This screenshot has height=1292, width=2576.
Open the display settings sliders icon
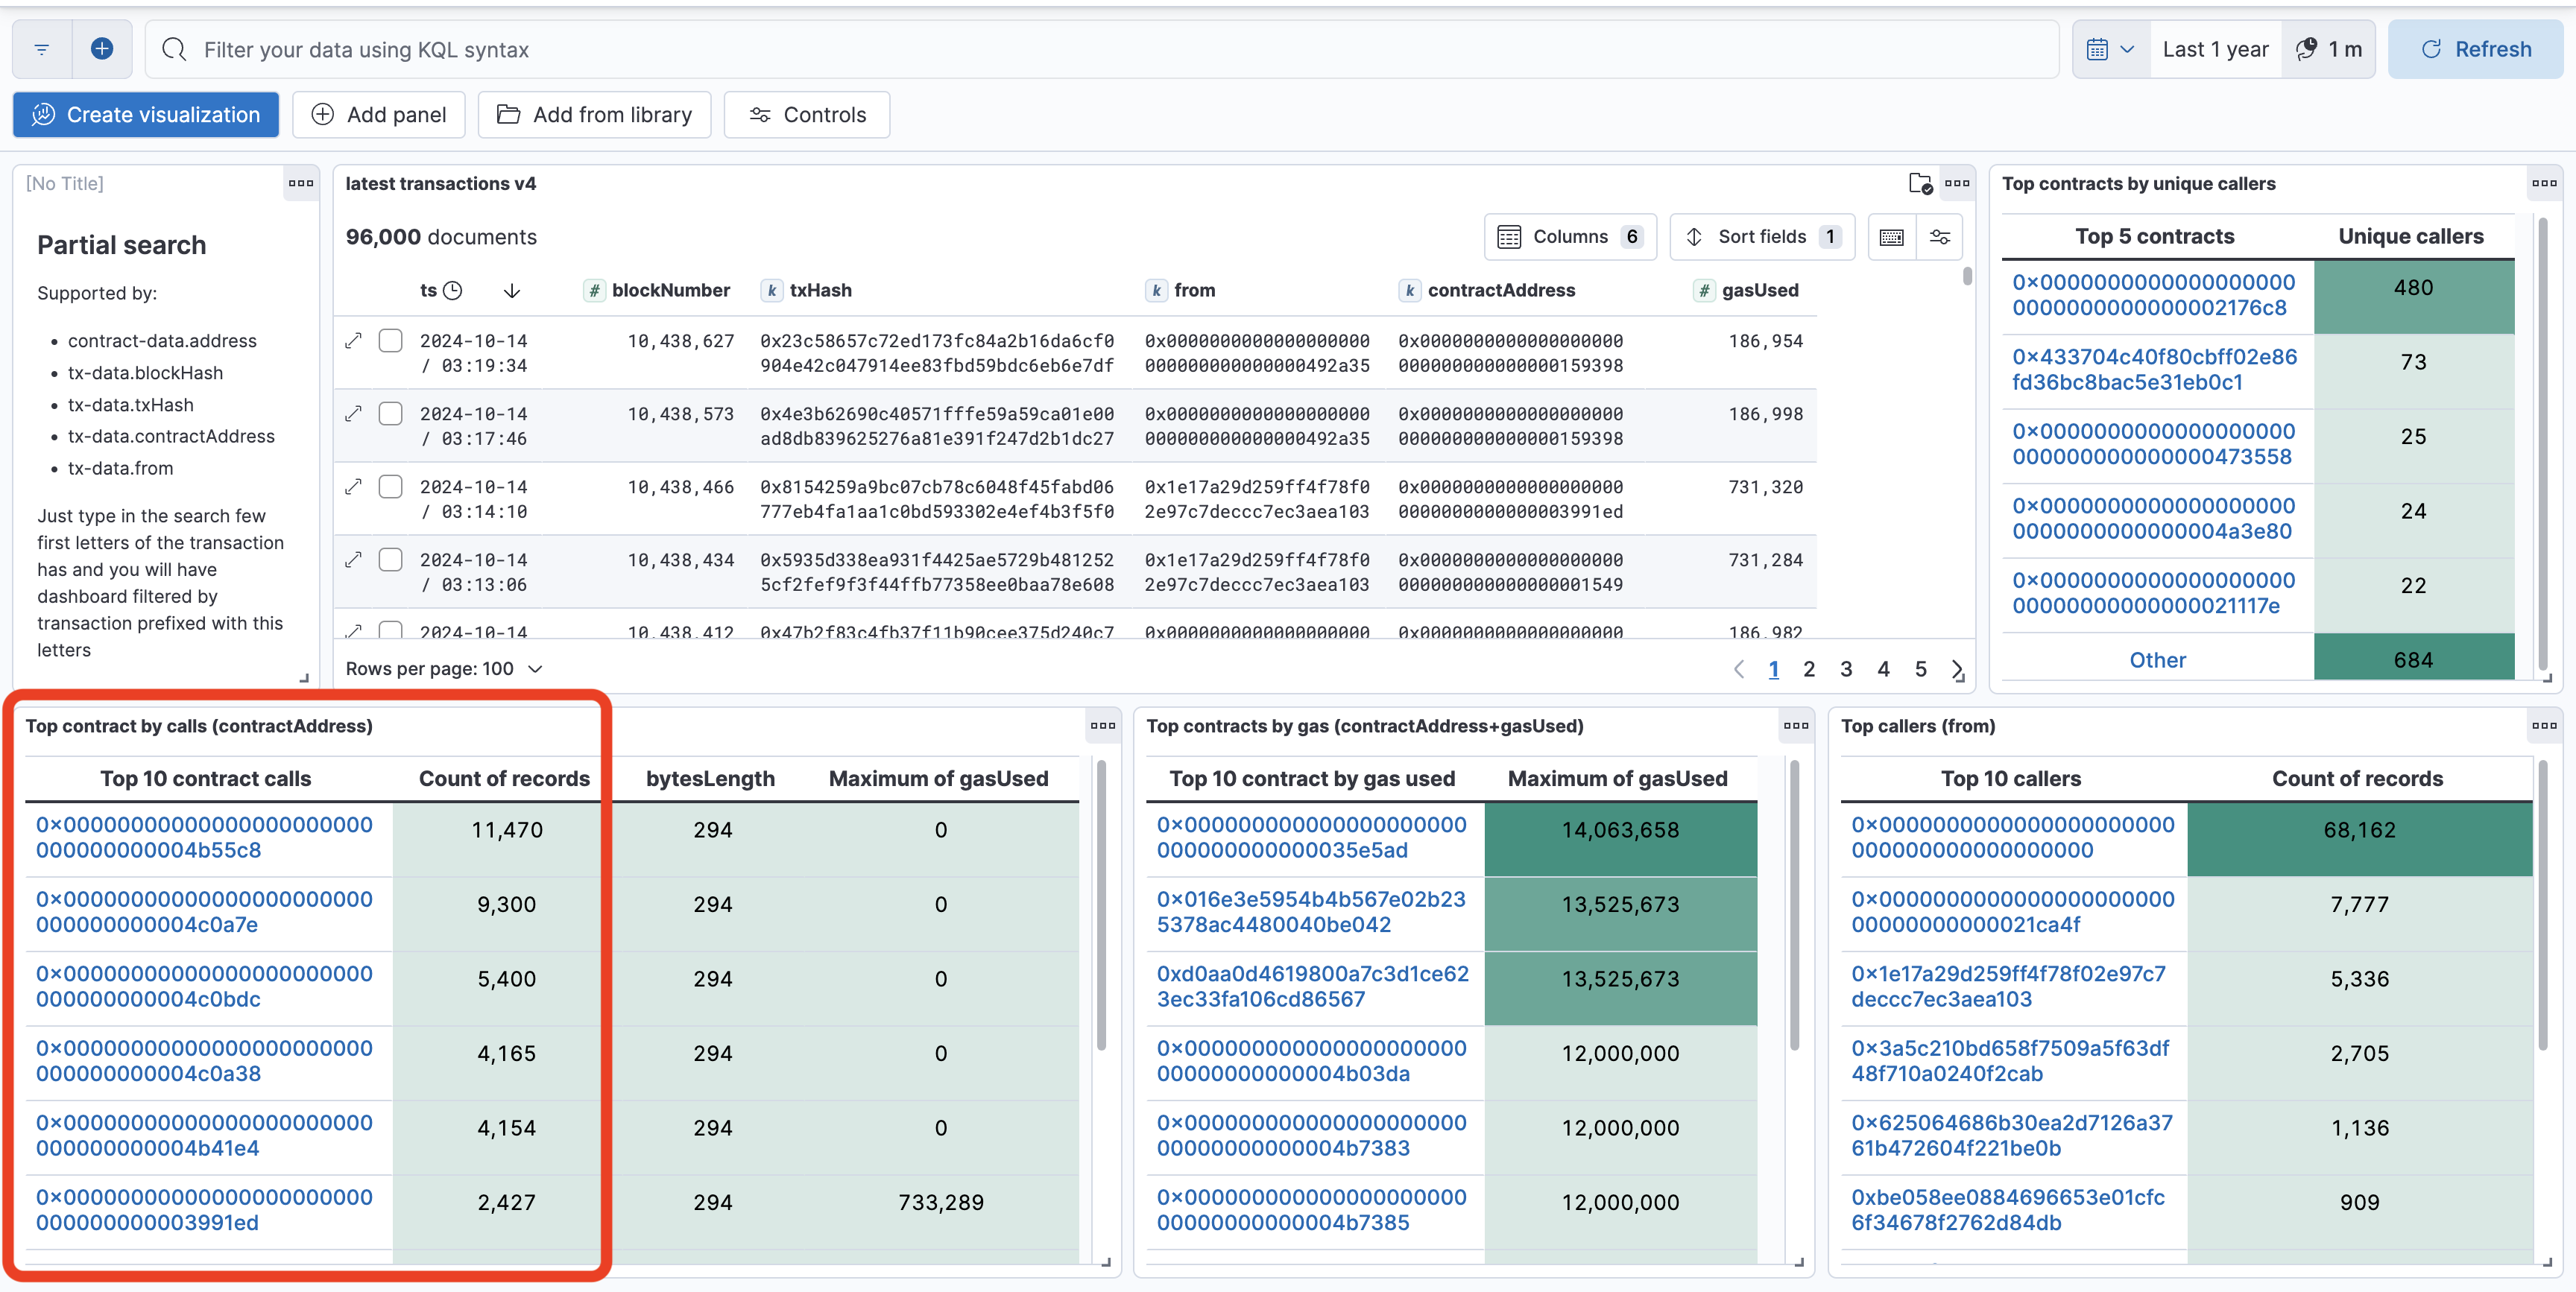[x=1940, y=237]
